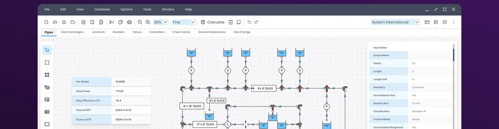Duplicate selection with overlapping squares icon
This screenshot has width=499, height=129.
point(120,22)
